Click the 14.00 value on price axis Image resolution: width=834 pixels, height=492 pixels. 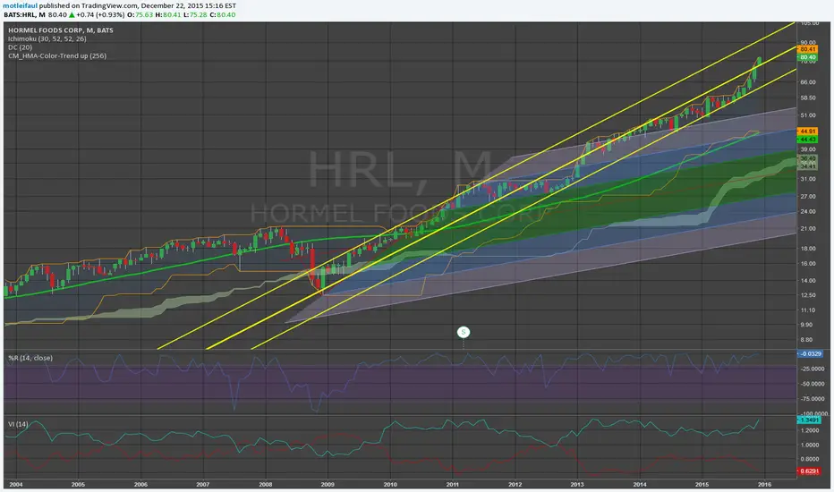click(808, 280)
